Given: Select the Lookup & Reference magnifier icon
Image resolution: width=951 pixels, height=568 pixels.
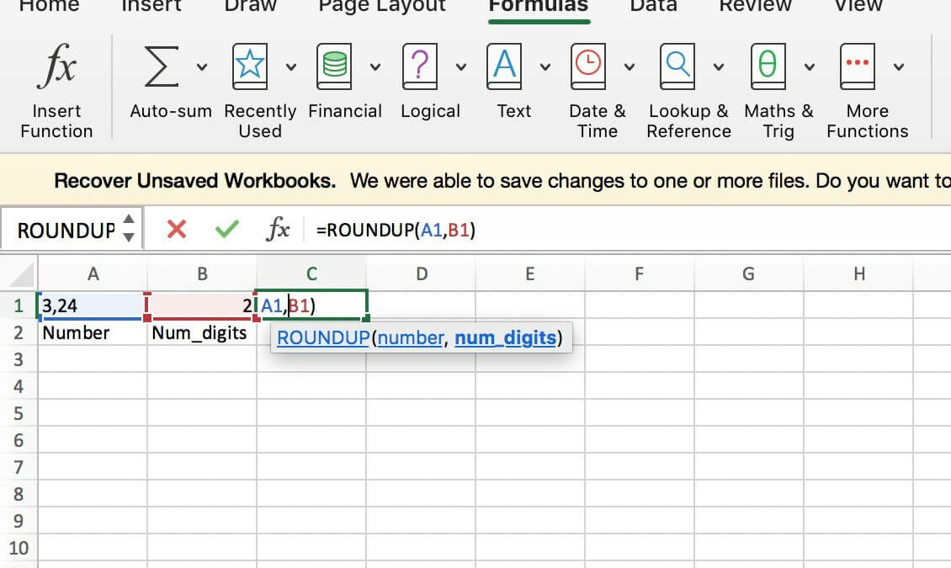Looking at the screenshot, I should pyautogui.click(x=678, y=65).
